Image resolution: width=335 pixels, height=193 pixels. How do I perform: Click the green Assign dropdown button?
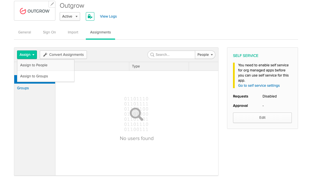pos(27,55)
